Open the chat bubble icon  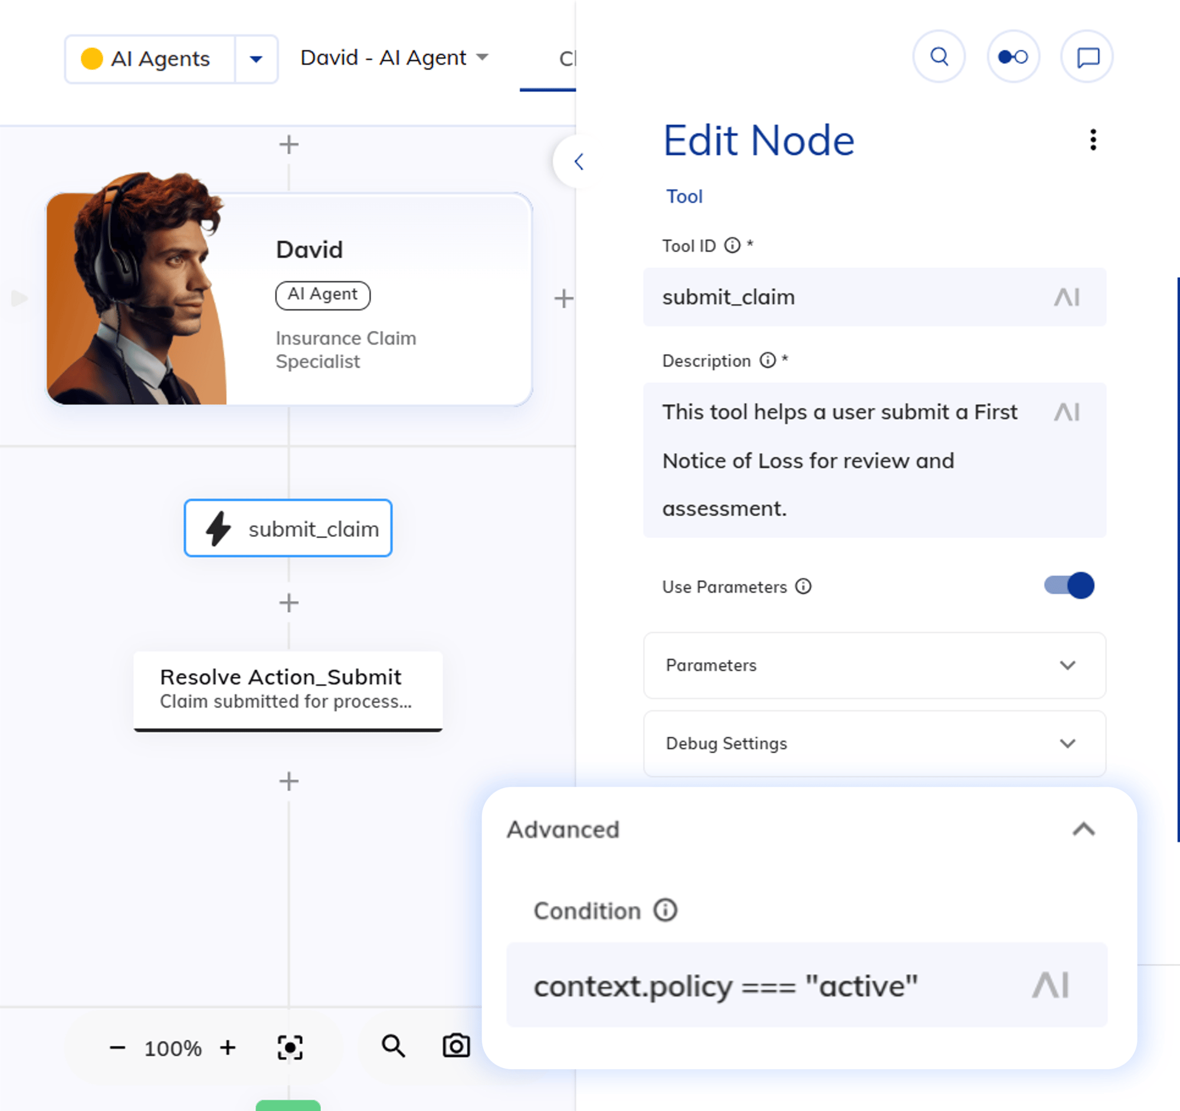tap(1087, 57)
